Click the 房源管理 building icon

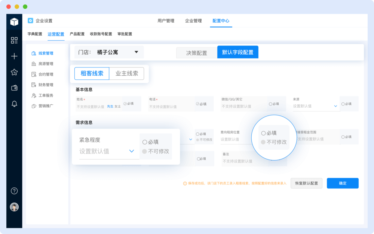[x=34, y=64]
